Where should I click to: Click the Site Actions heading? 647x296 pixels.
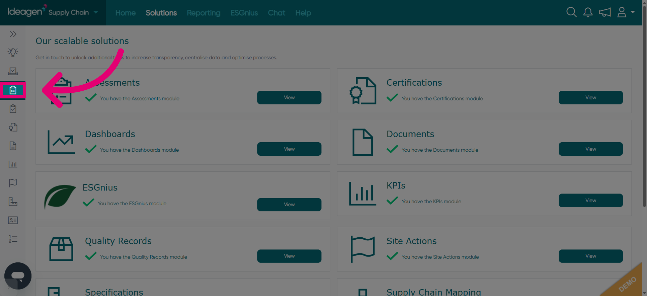411,241
